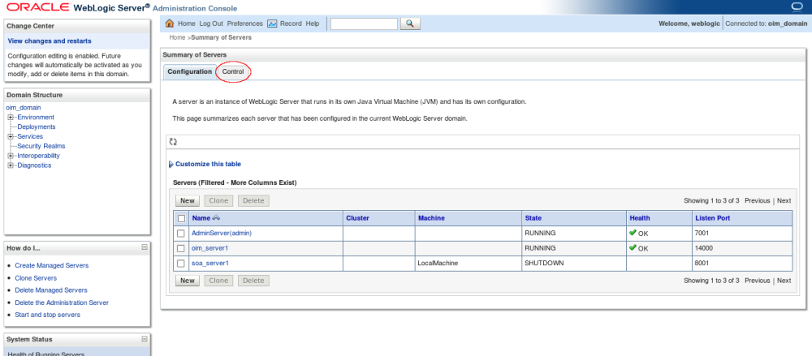This screenshot has width=812, height=356.
Task: Sort by the State column header
Action: click(x=533, y=218)
